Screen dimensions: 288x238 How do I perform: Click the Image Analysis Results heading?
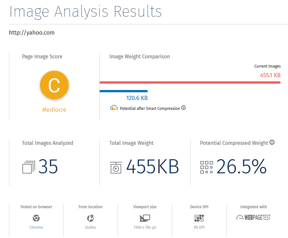[85, 12]
